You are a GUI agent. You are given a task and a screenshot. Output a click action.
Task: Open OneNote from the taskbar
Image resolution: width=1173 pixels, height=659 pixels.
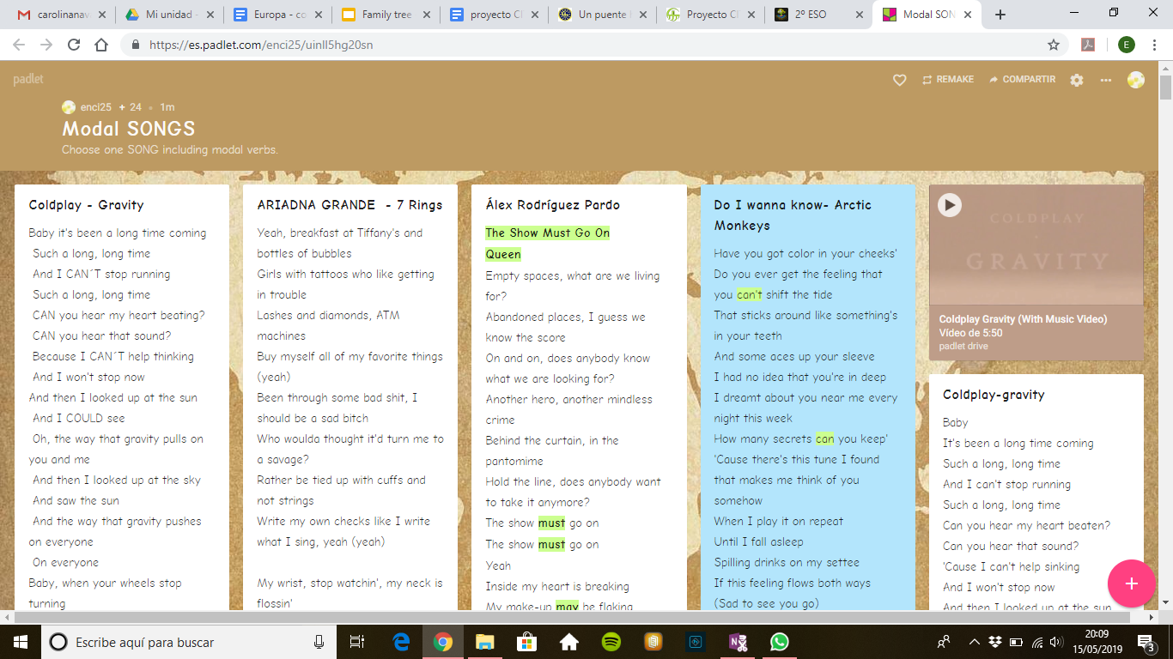click(x=738, y=642)
